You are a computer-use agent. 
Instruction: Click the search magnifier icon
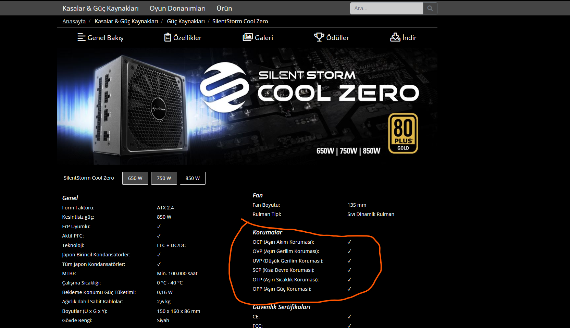coord(430,8)
